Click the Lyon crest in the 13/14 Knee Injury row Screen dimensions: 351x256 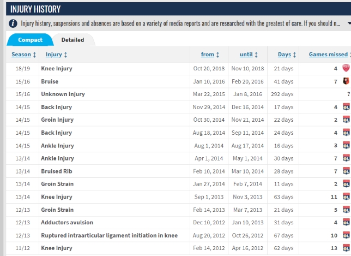point(345,197)
